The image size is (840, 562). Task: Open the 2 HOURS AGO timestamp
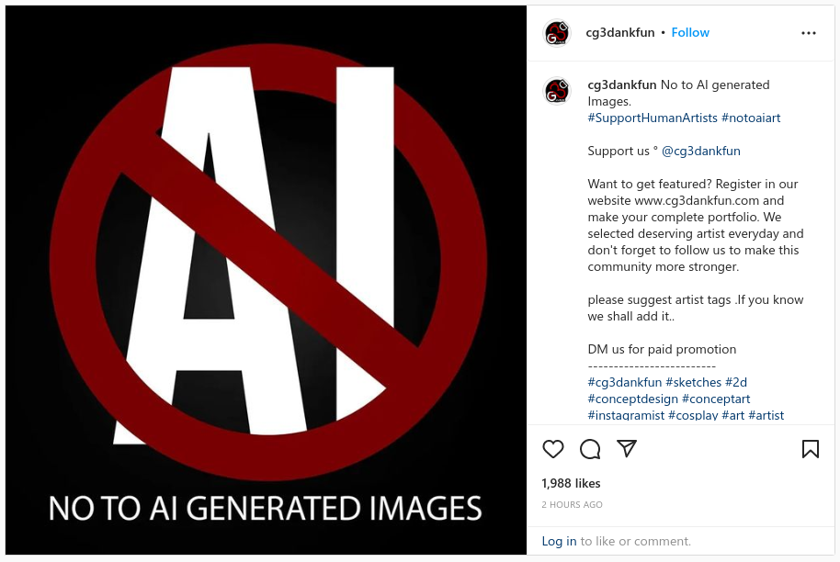[572, 504]
